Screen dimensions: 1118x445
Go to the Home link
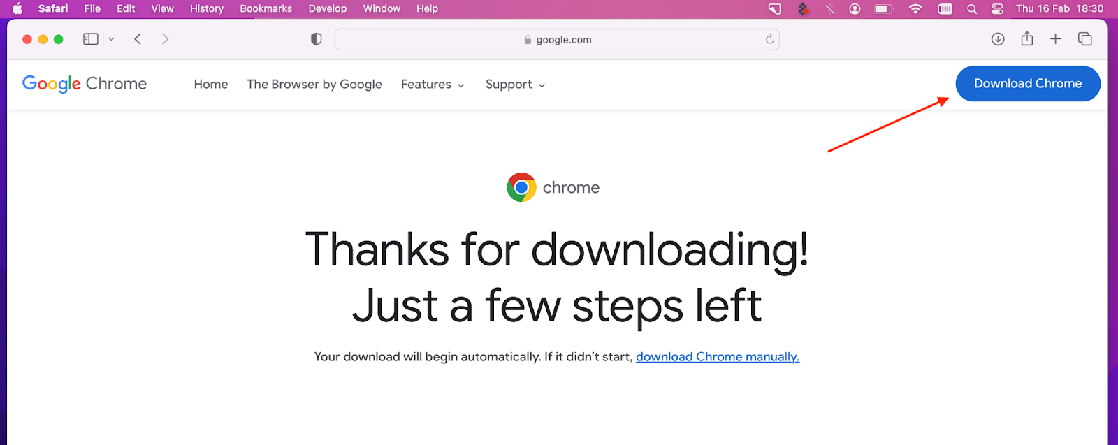211,85
